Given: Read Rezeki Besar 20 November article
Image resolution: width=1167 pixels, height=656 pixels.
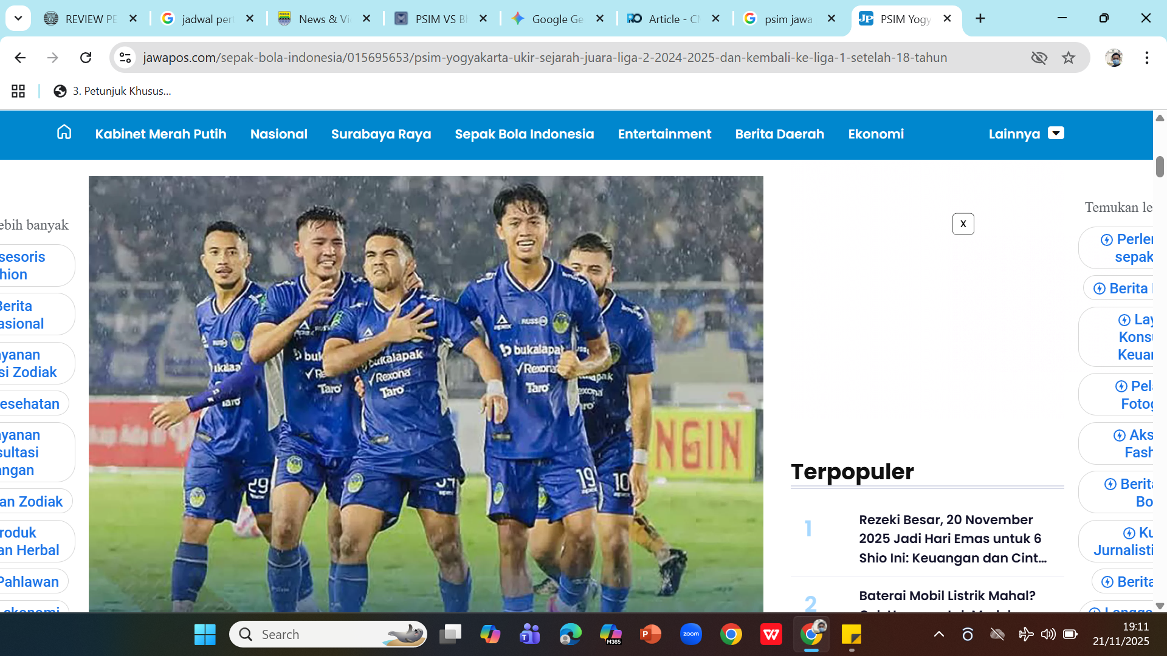Looking at the screenshot, I should [952, 539].
